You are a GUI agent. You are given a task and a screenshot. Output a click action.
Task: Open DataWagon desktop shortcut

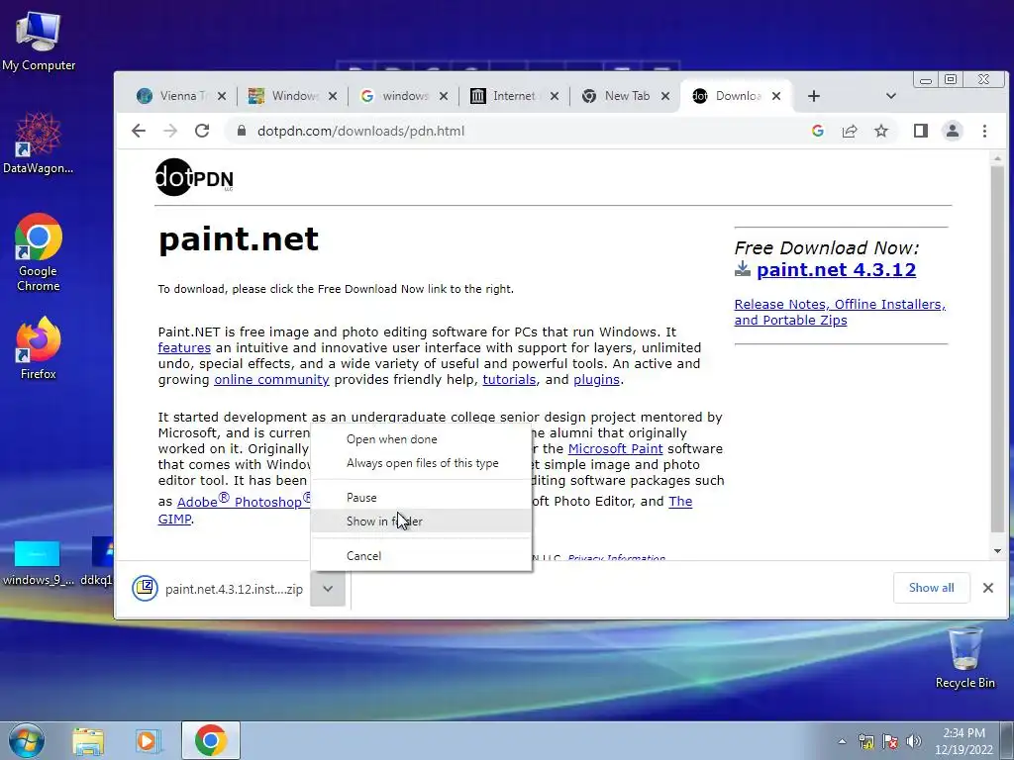pos(39,142)
